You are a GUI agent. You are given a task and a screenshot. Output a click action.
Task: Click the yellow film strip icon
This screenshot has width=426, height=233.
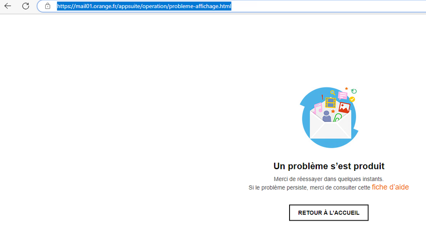click(330, 103)
